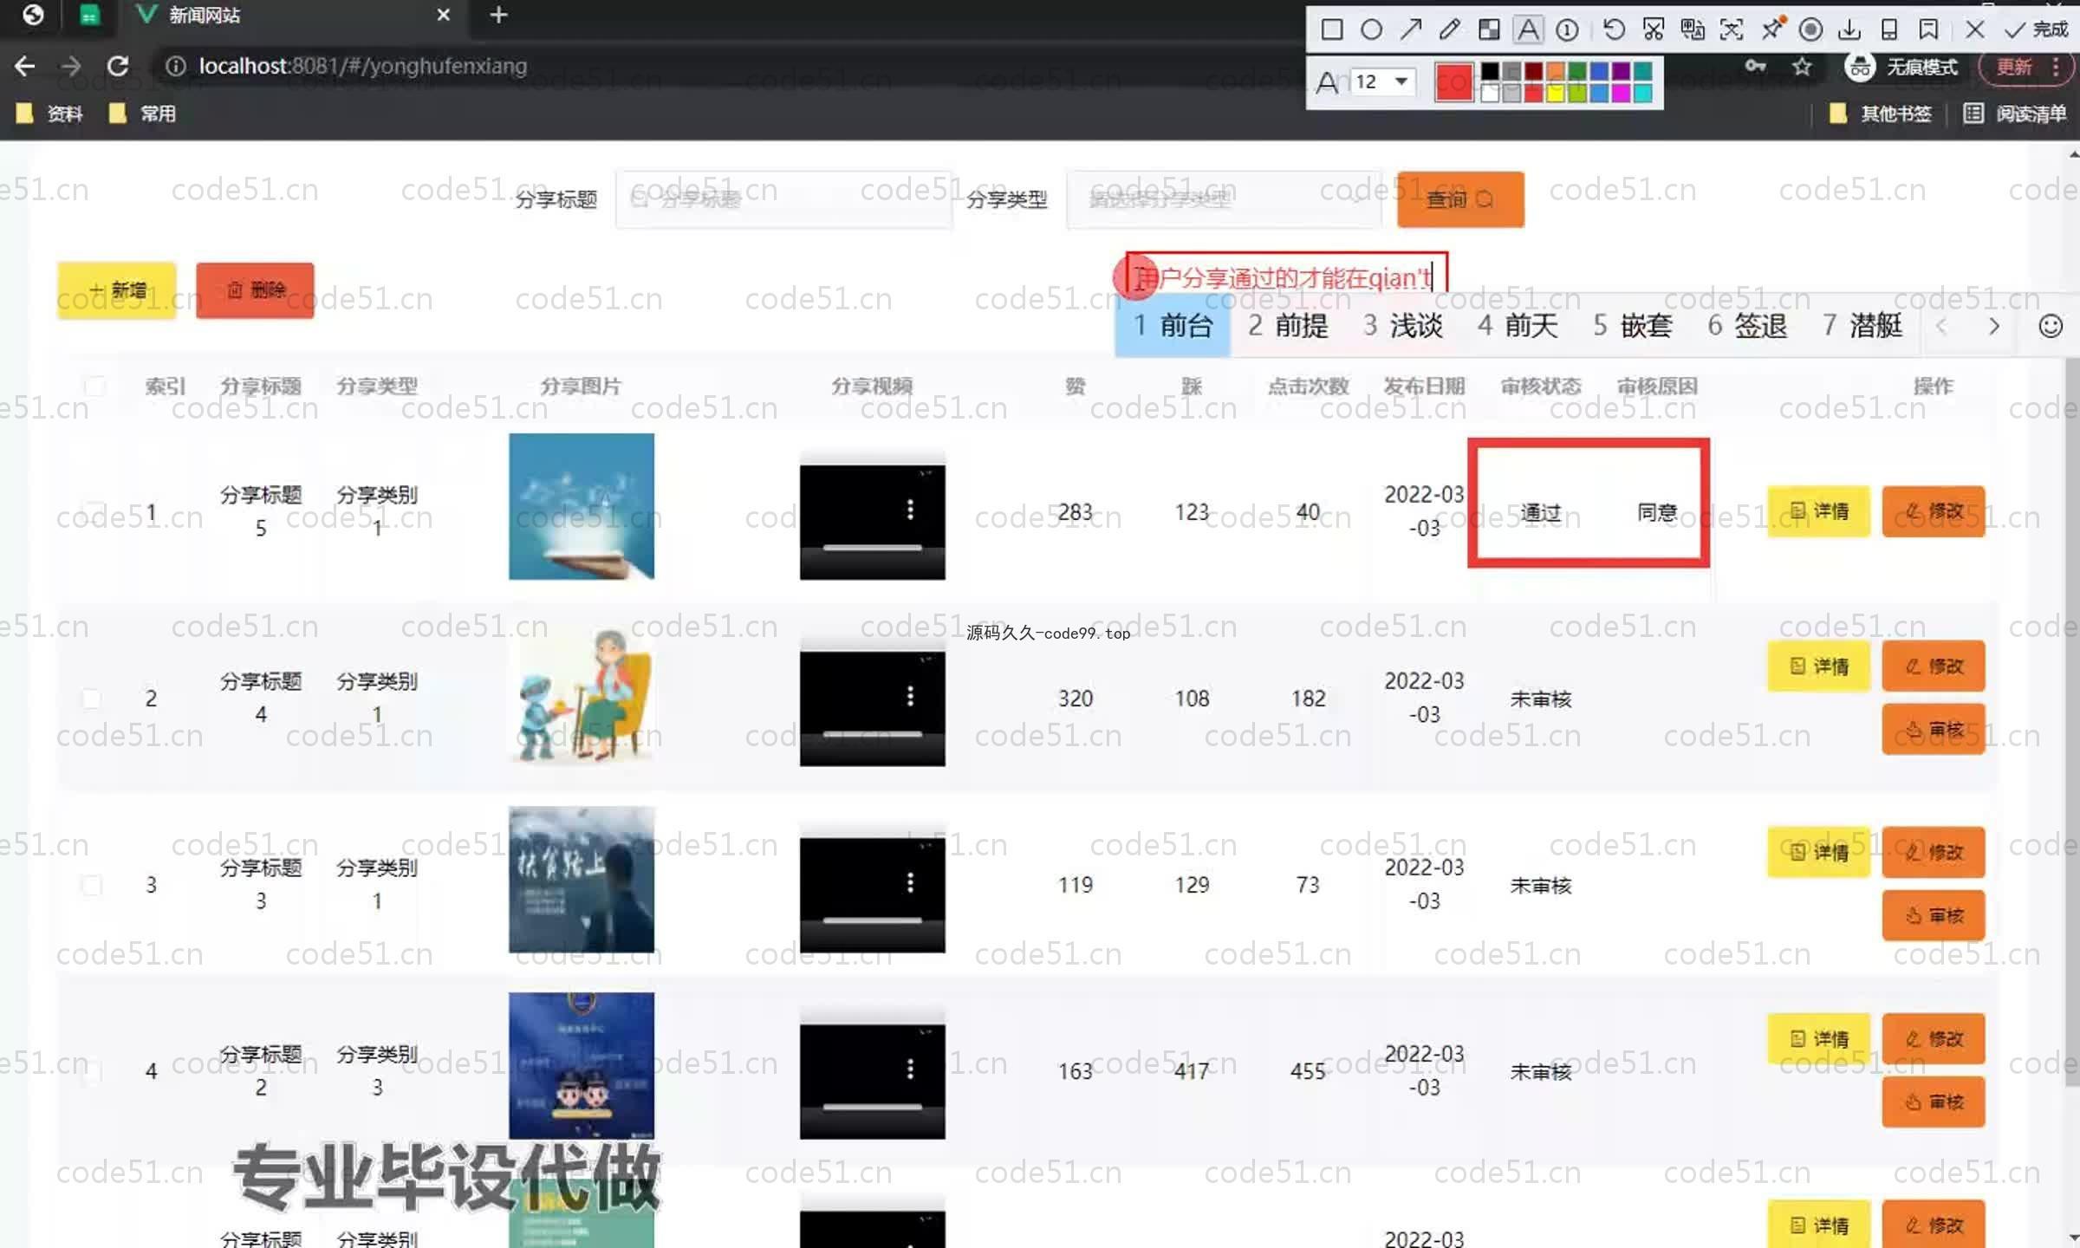Click 审核 button for row index 2
The width and height of the screenshot is (2080, 1248).
click(x=1934, y=730)
